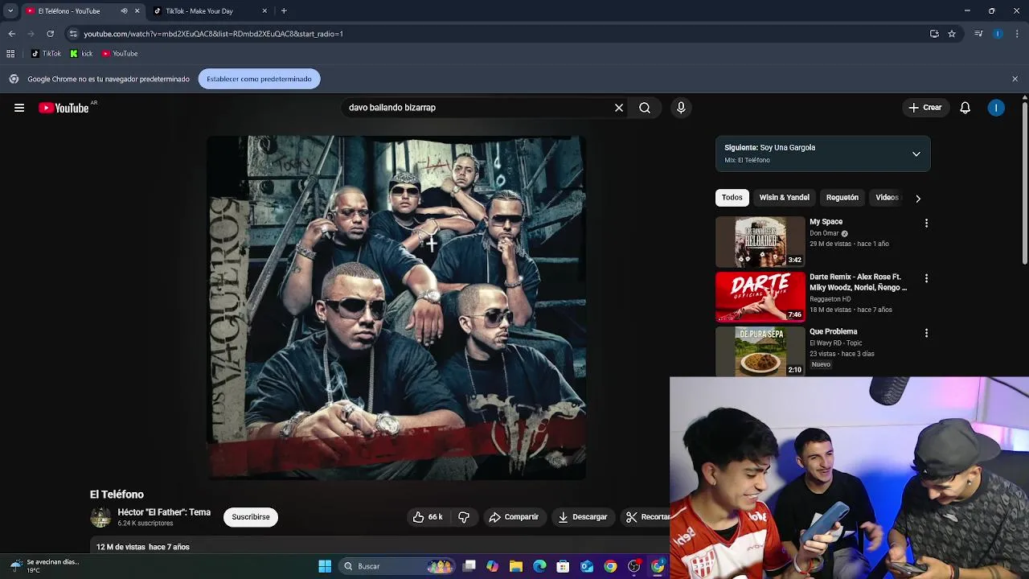The width and height of the screenshot is (1029, 579).
Task: Open the Windows Start menu
Action: point(325,566)
